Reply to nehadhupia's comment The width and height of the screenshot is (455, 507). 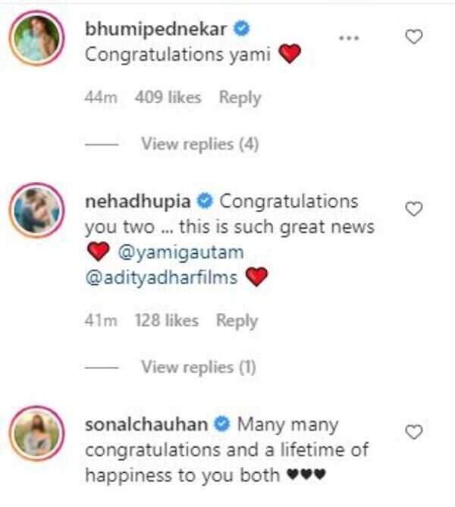237,321
